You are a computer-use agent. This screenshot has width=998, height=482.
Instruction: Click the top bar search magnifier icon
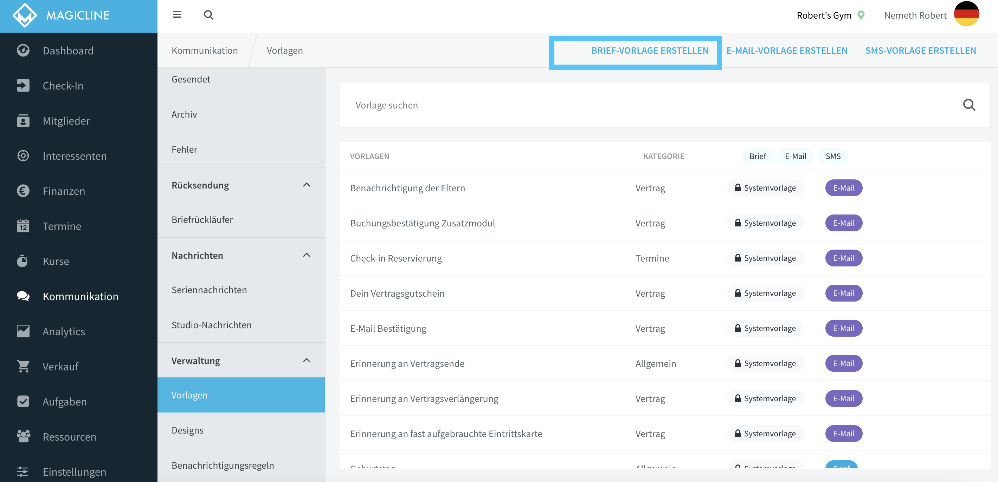pos(208,15)
